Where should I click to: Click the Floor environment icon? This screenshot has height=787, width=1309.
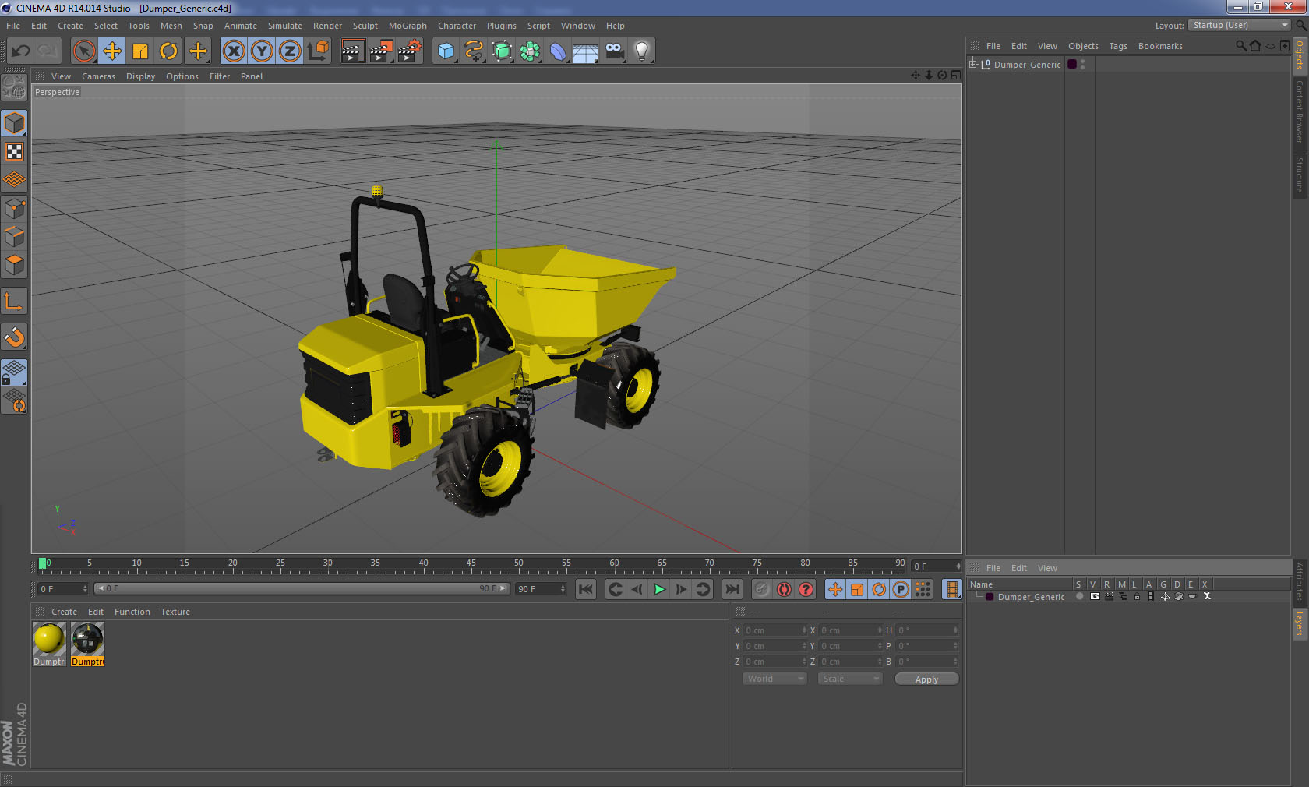[x=585, y=52]
